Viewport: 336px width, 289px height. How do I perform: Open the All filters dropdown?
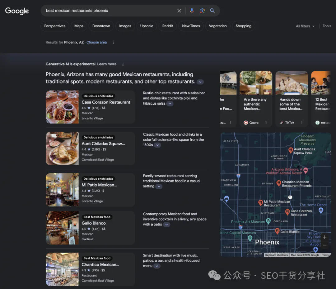point(306,26)
